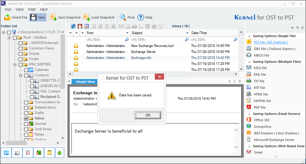Uncheck the Inbox folder checkbox
This screenshot has width=306, height=164.
click(26, 119)
